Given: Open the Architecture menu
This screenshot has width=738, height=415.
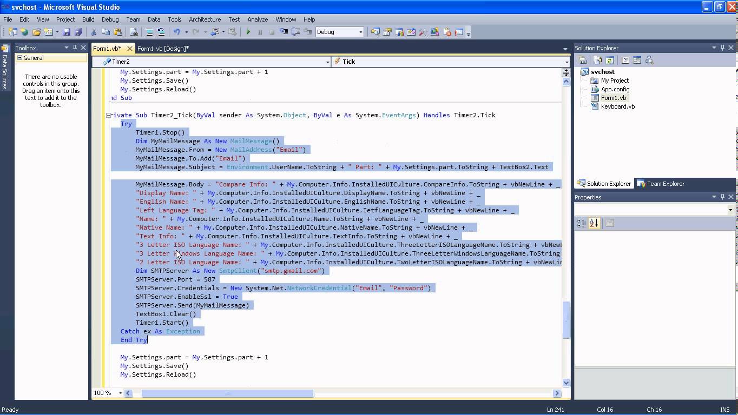Looking at the screenshot, I should pos(205,19).
